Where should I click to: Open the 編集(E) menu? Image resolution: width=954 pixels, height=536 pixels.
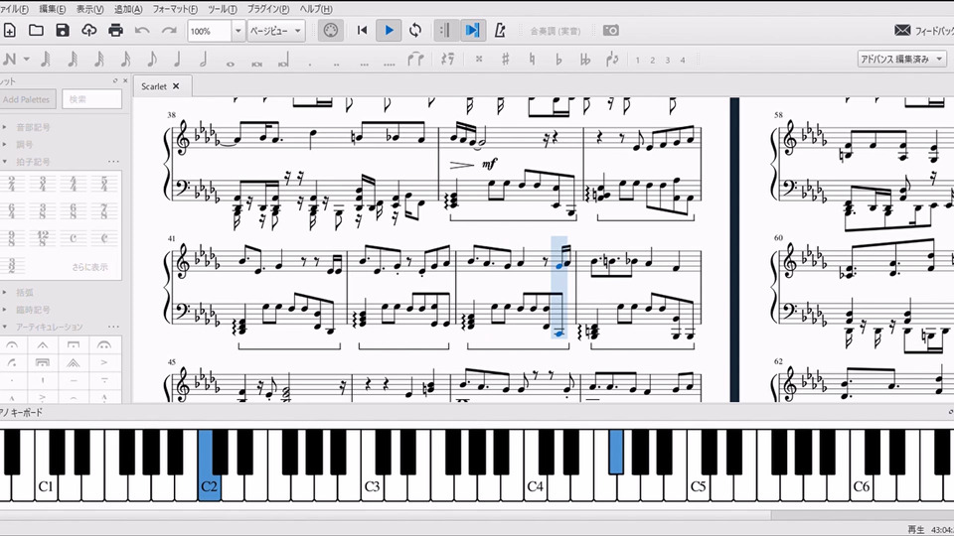tap(53, 9)
